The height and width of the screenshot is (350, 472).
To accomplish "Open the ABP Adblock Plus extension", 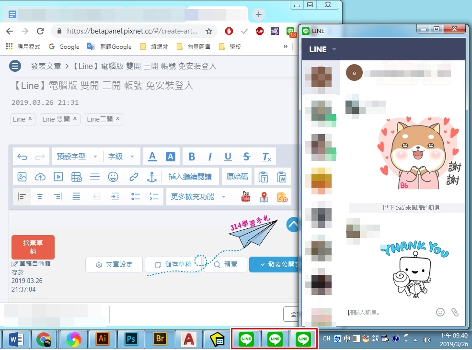I will coord(259,31).
